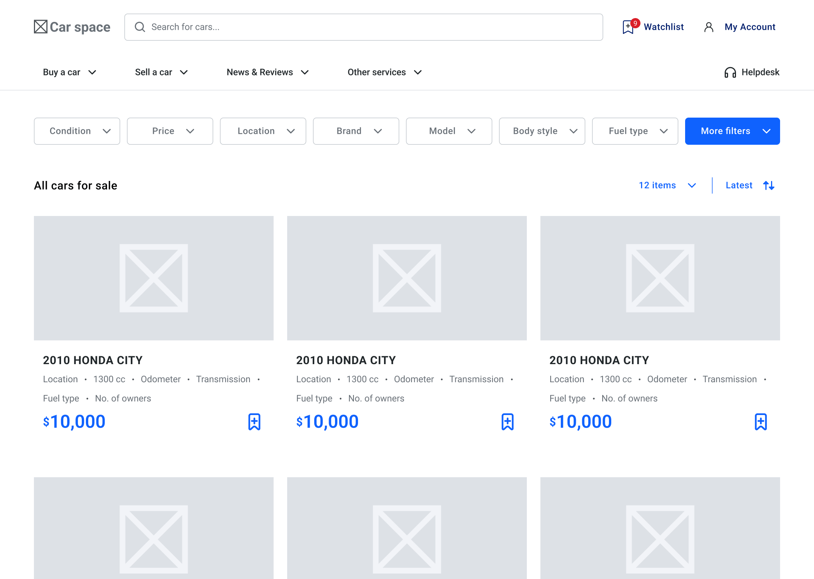The width and height of the screenshot is (814, 579).
Task: Open the first car's image thumbnail
Action: 154,278
